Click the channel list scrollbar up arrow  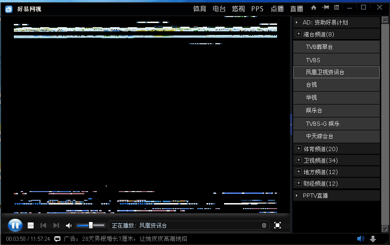pyautogui.click(x=385, y=20)
